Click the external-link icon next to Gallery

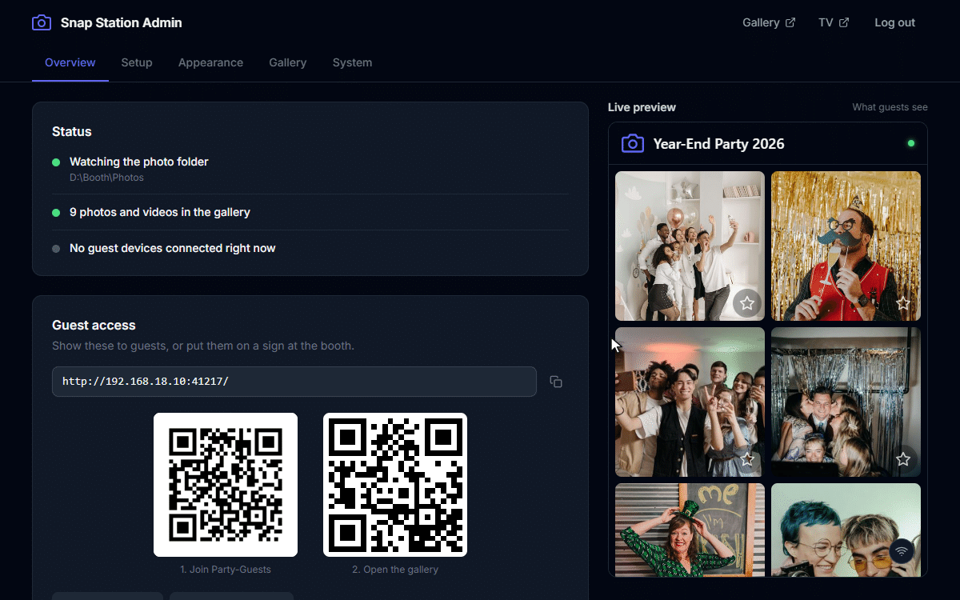790,22
